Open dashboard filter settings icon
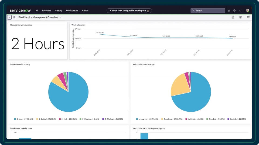This screenshot has width=259, height=145. (x=248, y=17)
